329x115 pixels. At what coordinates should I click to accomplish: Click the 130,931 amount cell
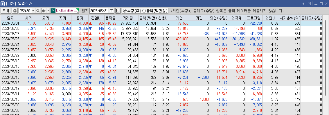(148, 23)
